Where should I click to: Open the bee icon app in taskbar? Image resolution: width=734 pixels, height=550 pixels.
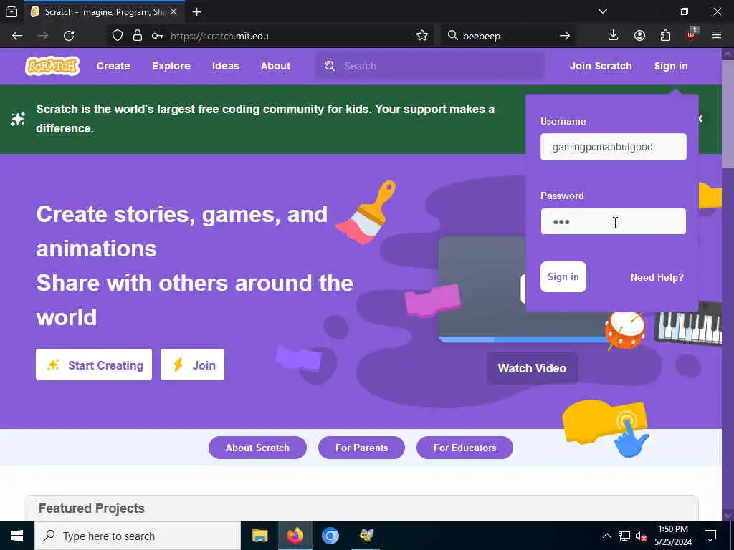366,536
